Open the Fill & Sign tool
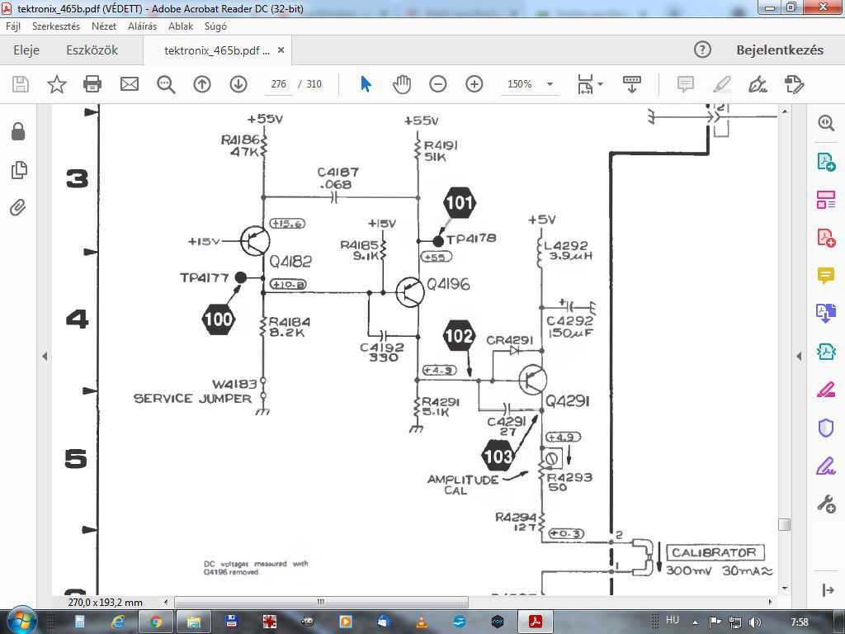The width and height of the screenshot is (845, 634). pyautogui.click(x=825, y=466)
